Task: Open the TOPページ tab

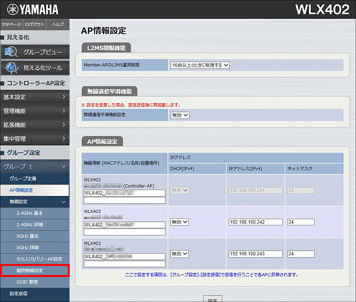Action: (12, 24)
